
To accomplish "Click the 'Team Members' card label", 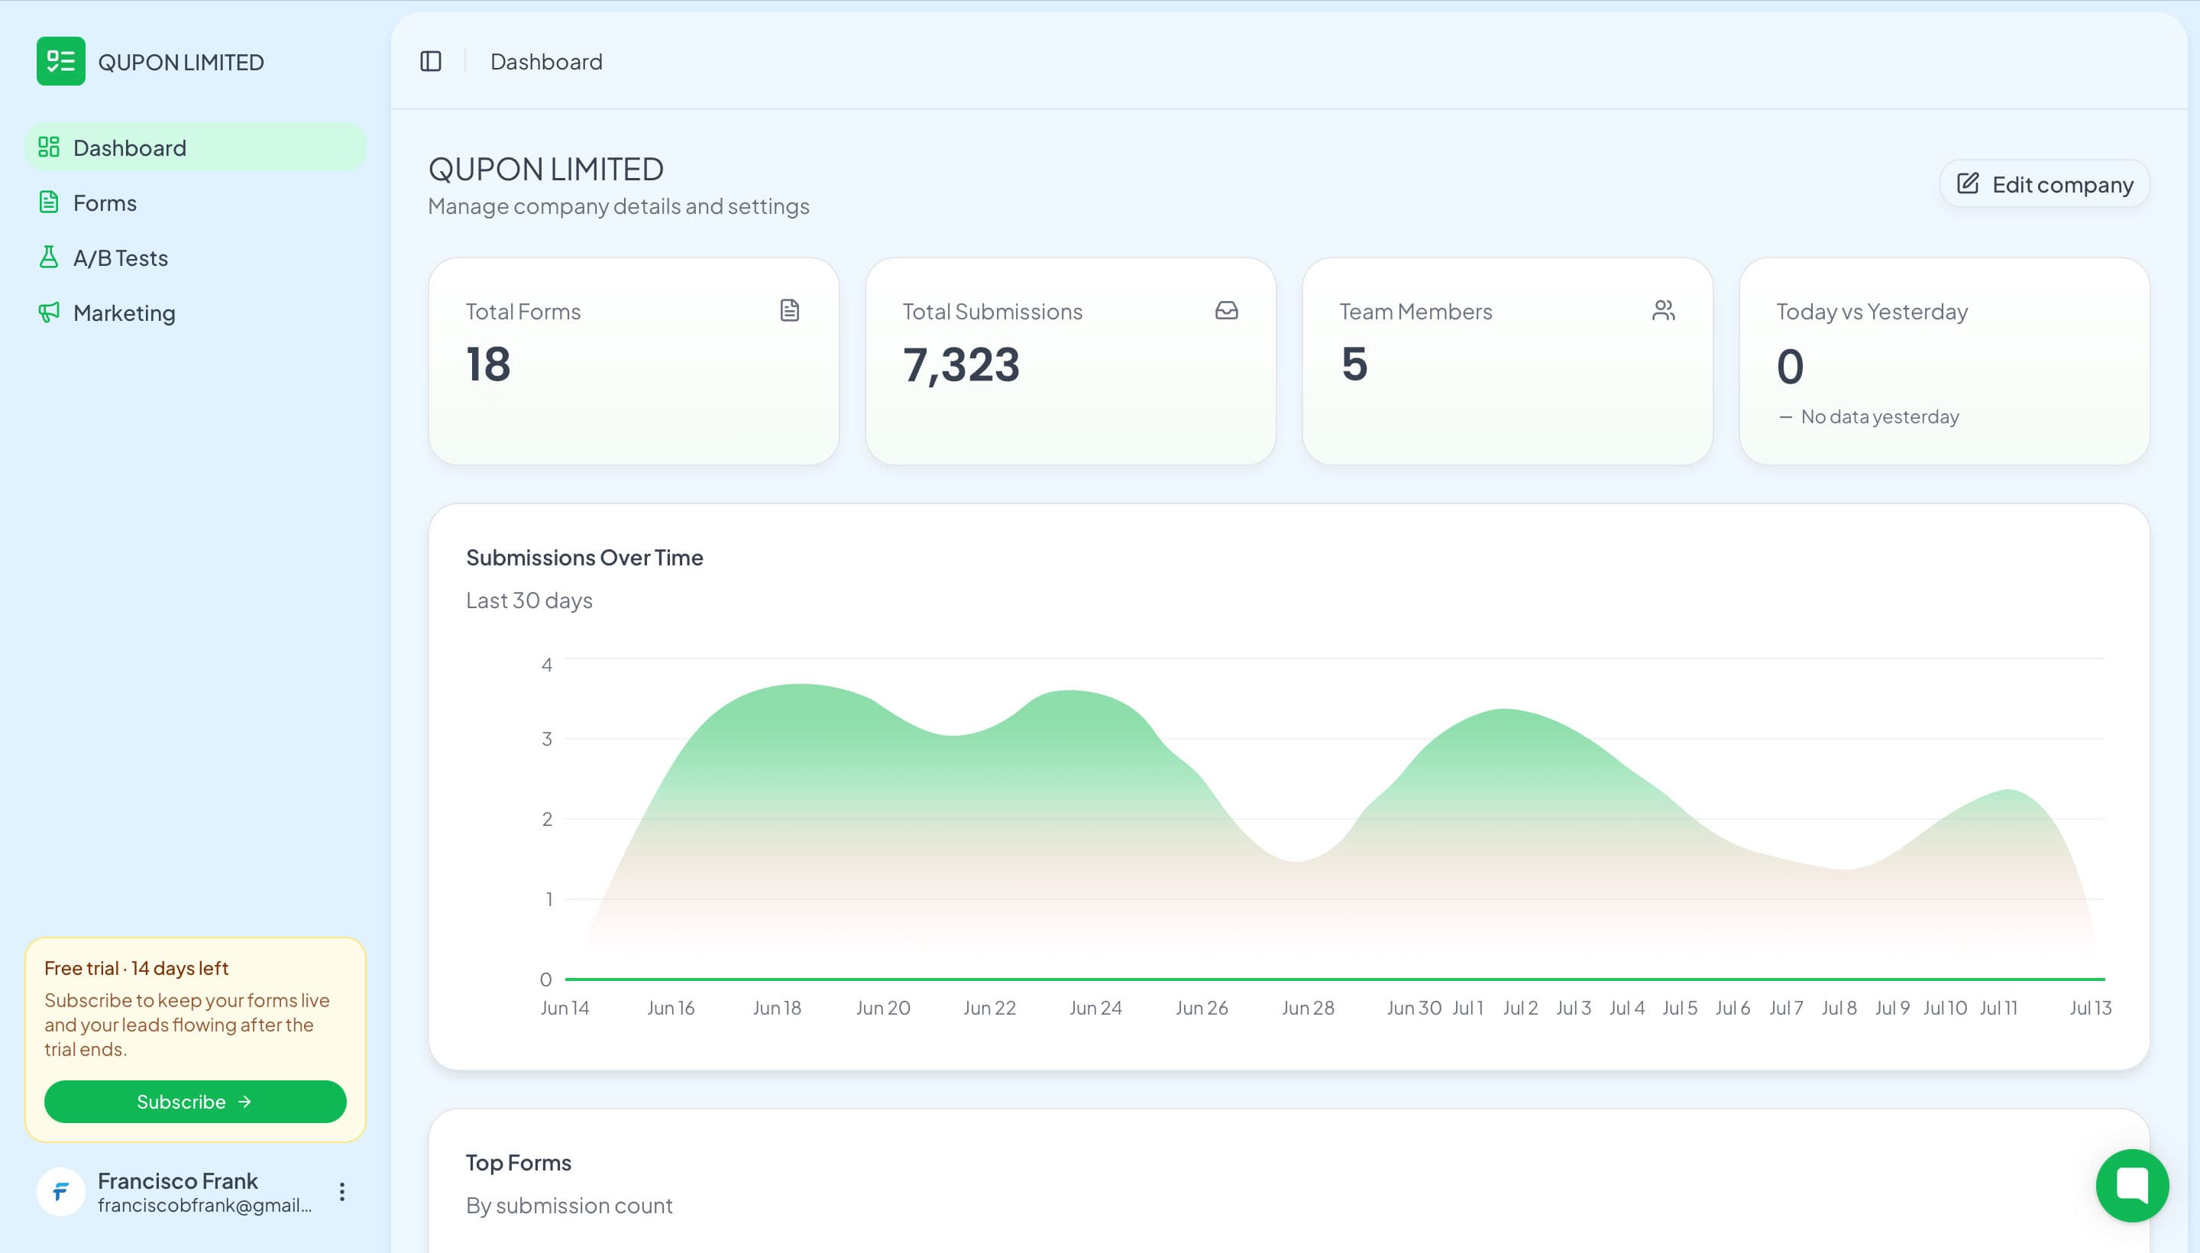I will pyautogui.click(x=1415, y=312).
